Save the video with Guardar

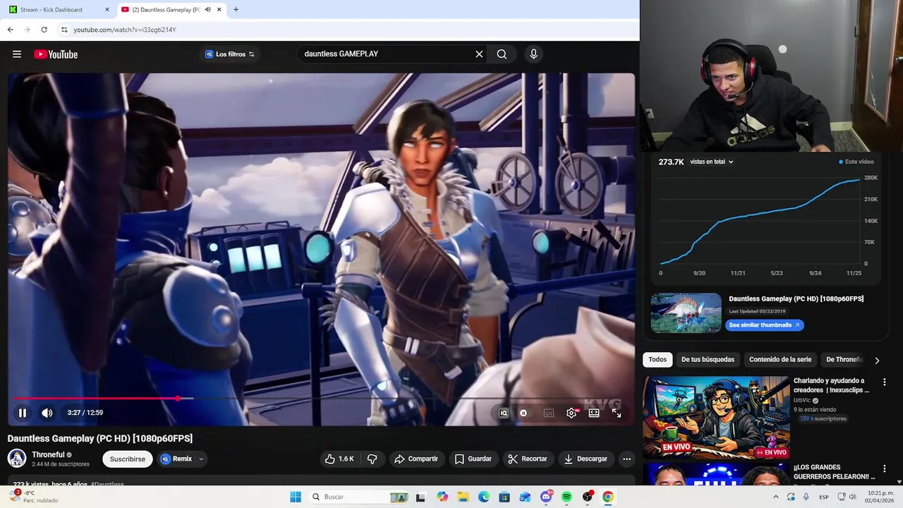pyautogui.click(x=473, y=459)
